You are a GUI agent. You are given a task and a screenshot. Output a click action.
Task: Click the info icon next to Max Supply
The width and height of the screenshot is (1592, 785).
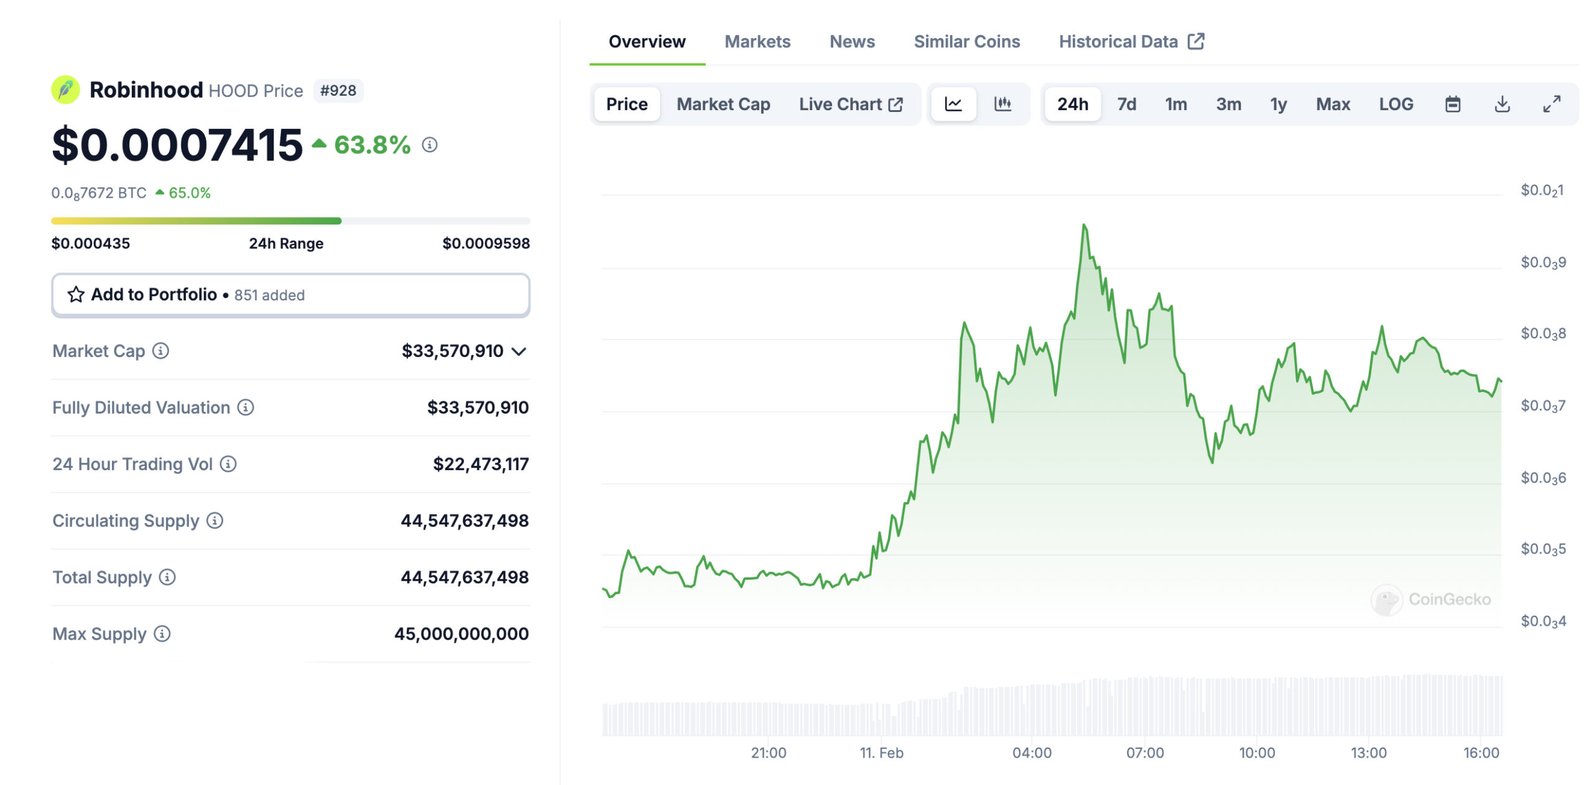click(161, 634)
